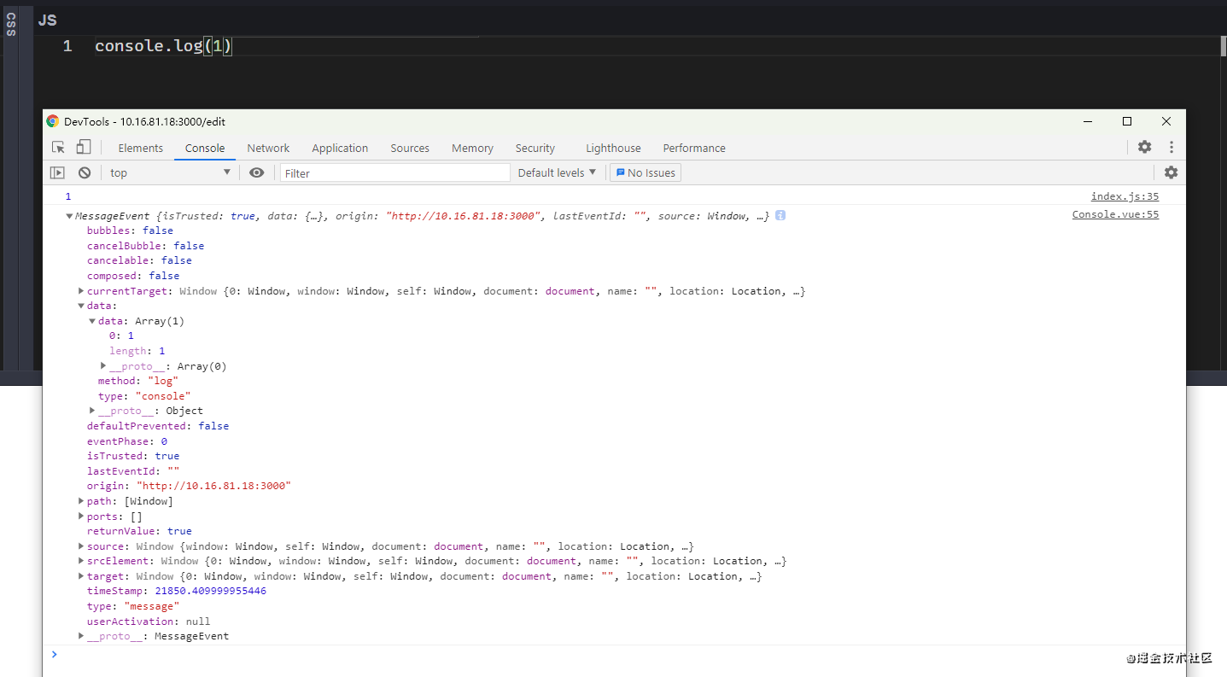Show the console sidebar panel icon
This screenshot has height=677, width=1227.
[x=57, y=172]
